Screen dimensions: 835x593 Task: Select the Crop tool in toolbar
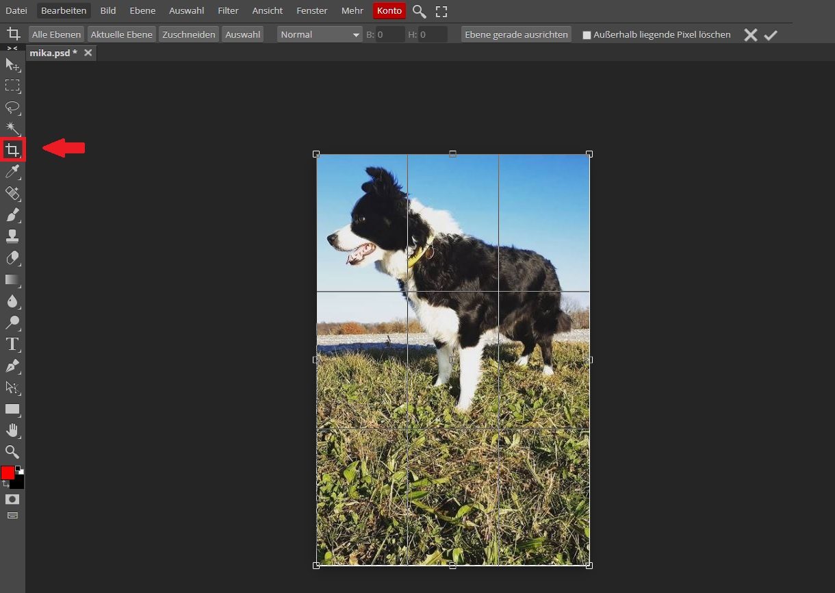point(12,149)
